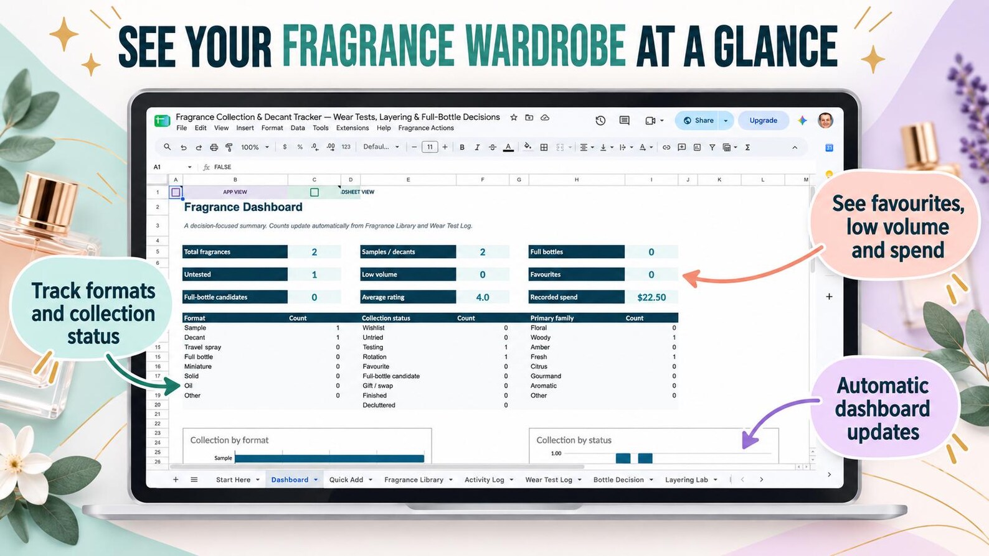
Task: Open the Extensions menu
Action: point(353,128)
